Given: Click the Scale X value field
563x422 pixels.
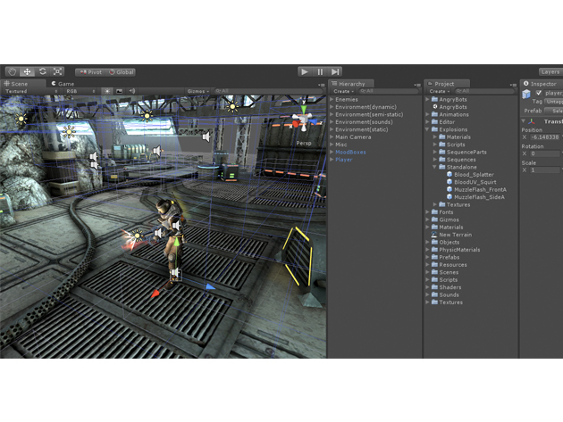Looking at the screenshot, I should (x=545, y=170).
